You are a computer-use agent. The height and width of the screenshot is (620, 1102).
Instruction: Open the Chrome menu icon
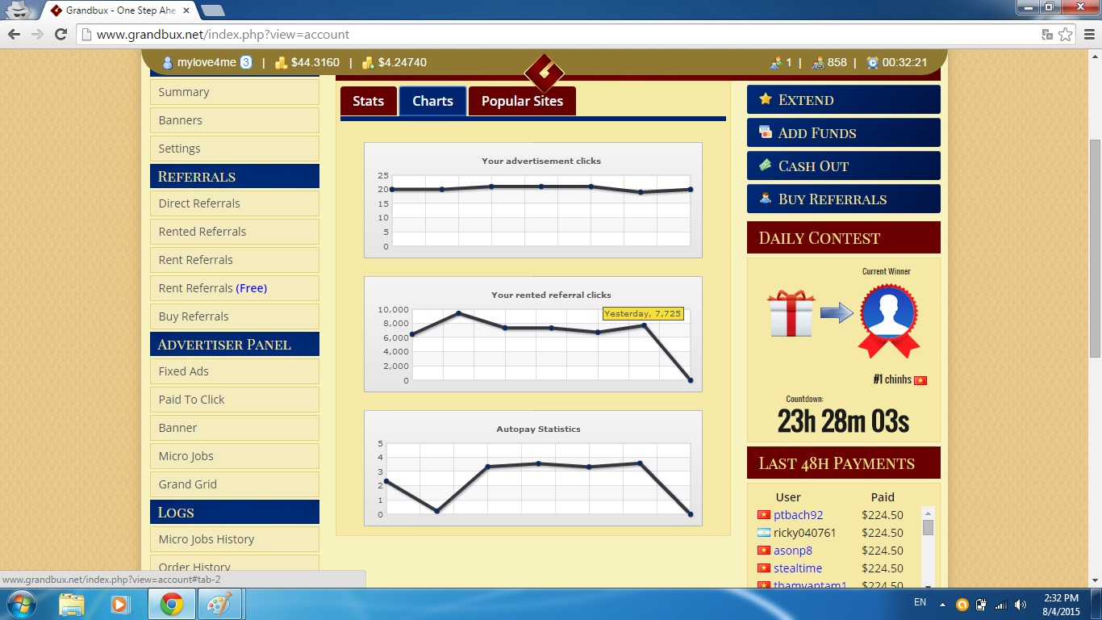(1089, 35)
